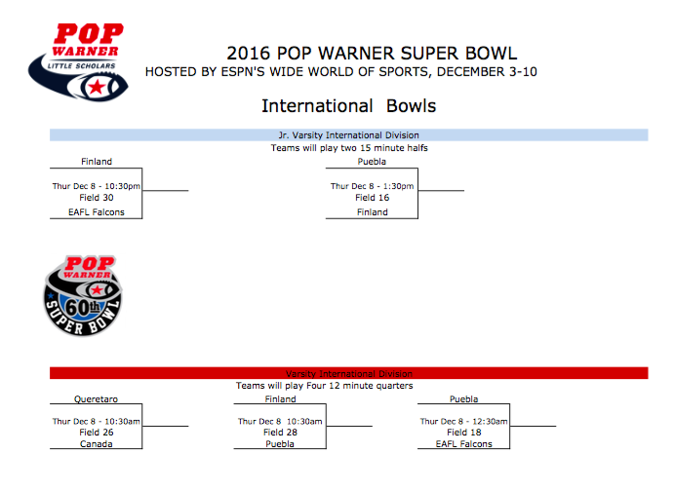Click the Thu Dec 8 - 12:30am game time

click(464, 422)
